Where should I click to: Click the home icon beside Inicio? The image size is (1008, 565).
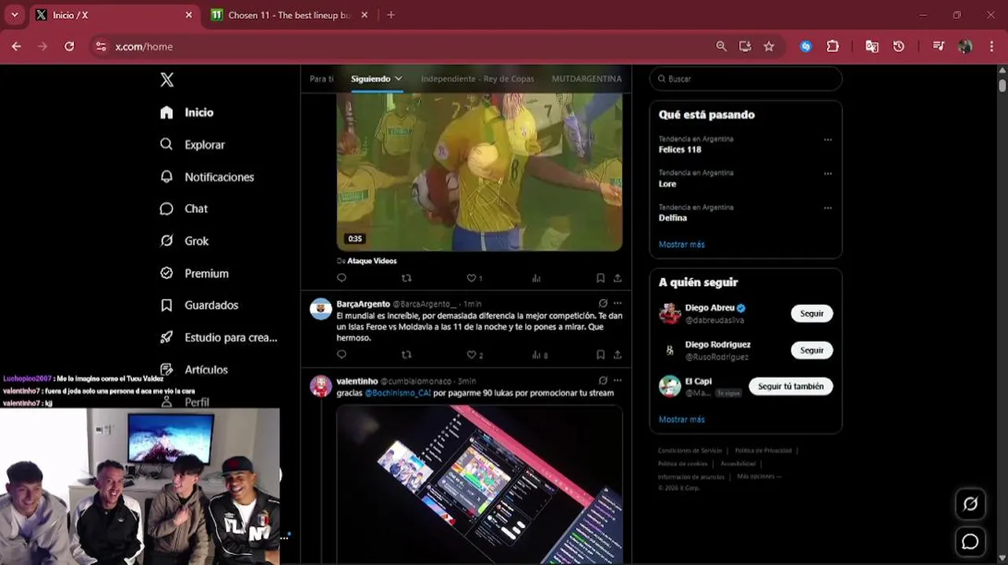166,112
